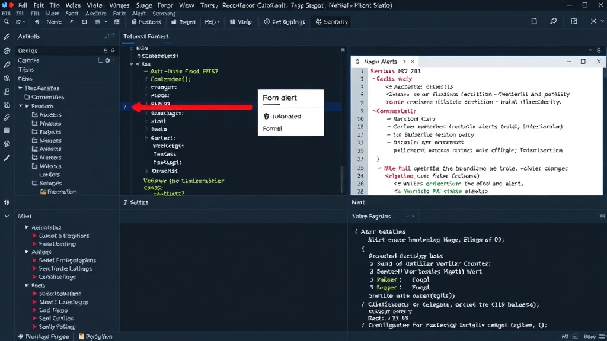This screenshot has height=341, width=607.
Task: Click the document icon at the toolbar's right side
Action: coord(534,22)
